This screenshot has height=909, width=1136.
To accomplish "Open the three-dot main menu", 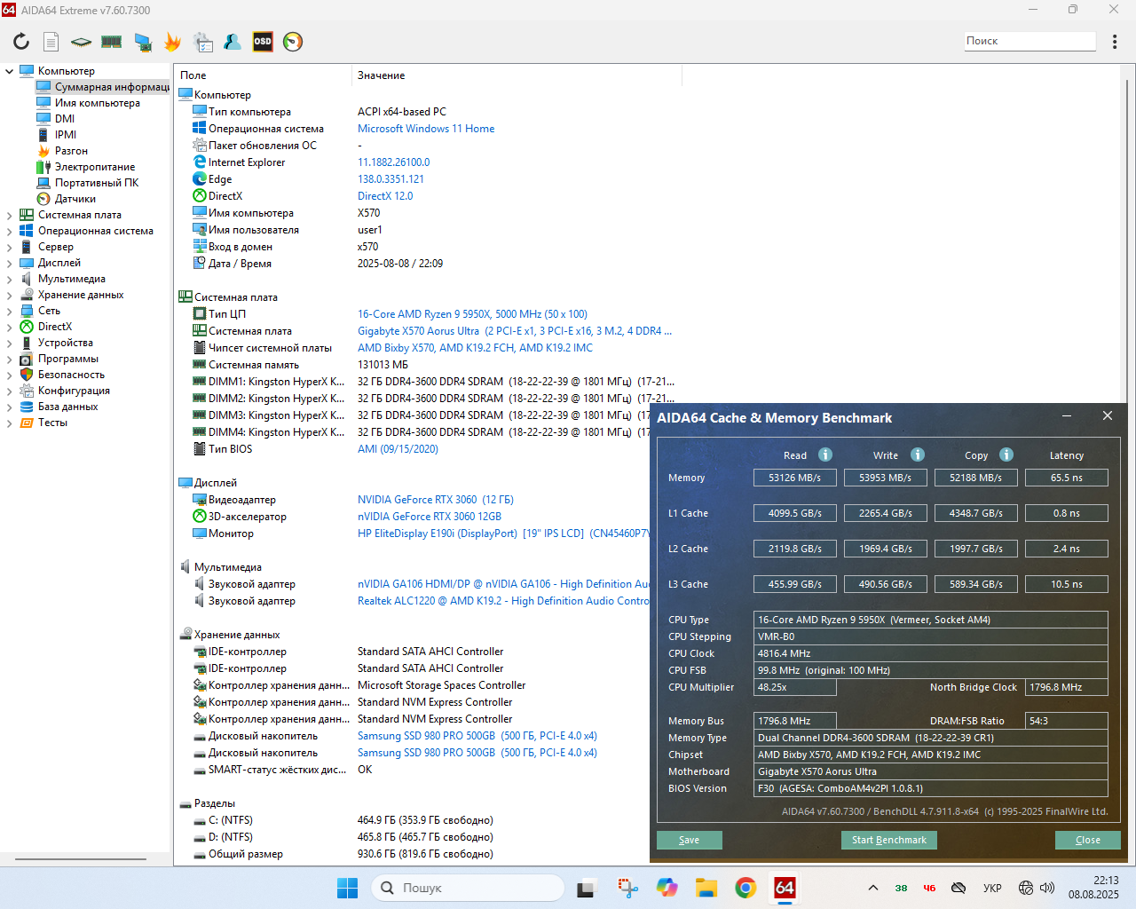I will tap(1115, 42).
